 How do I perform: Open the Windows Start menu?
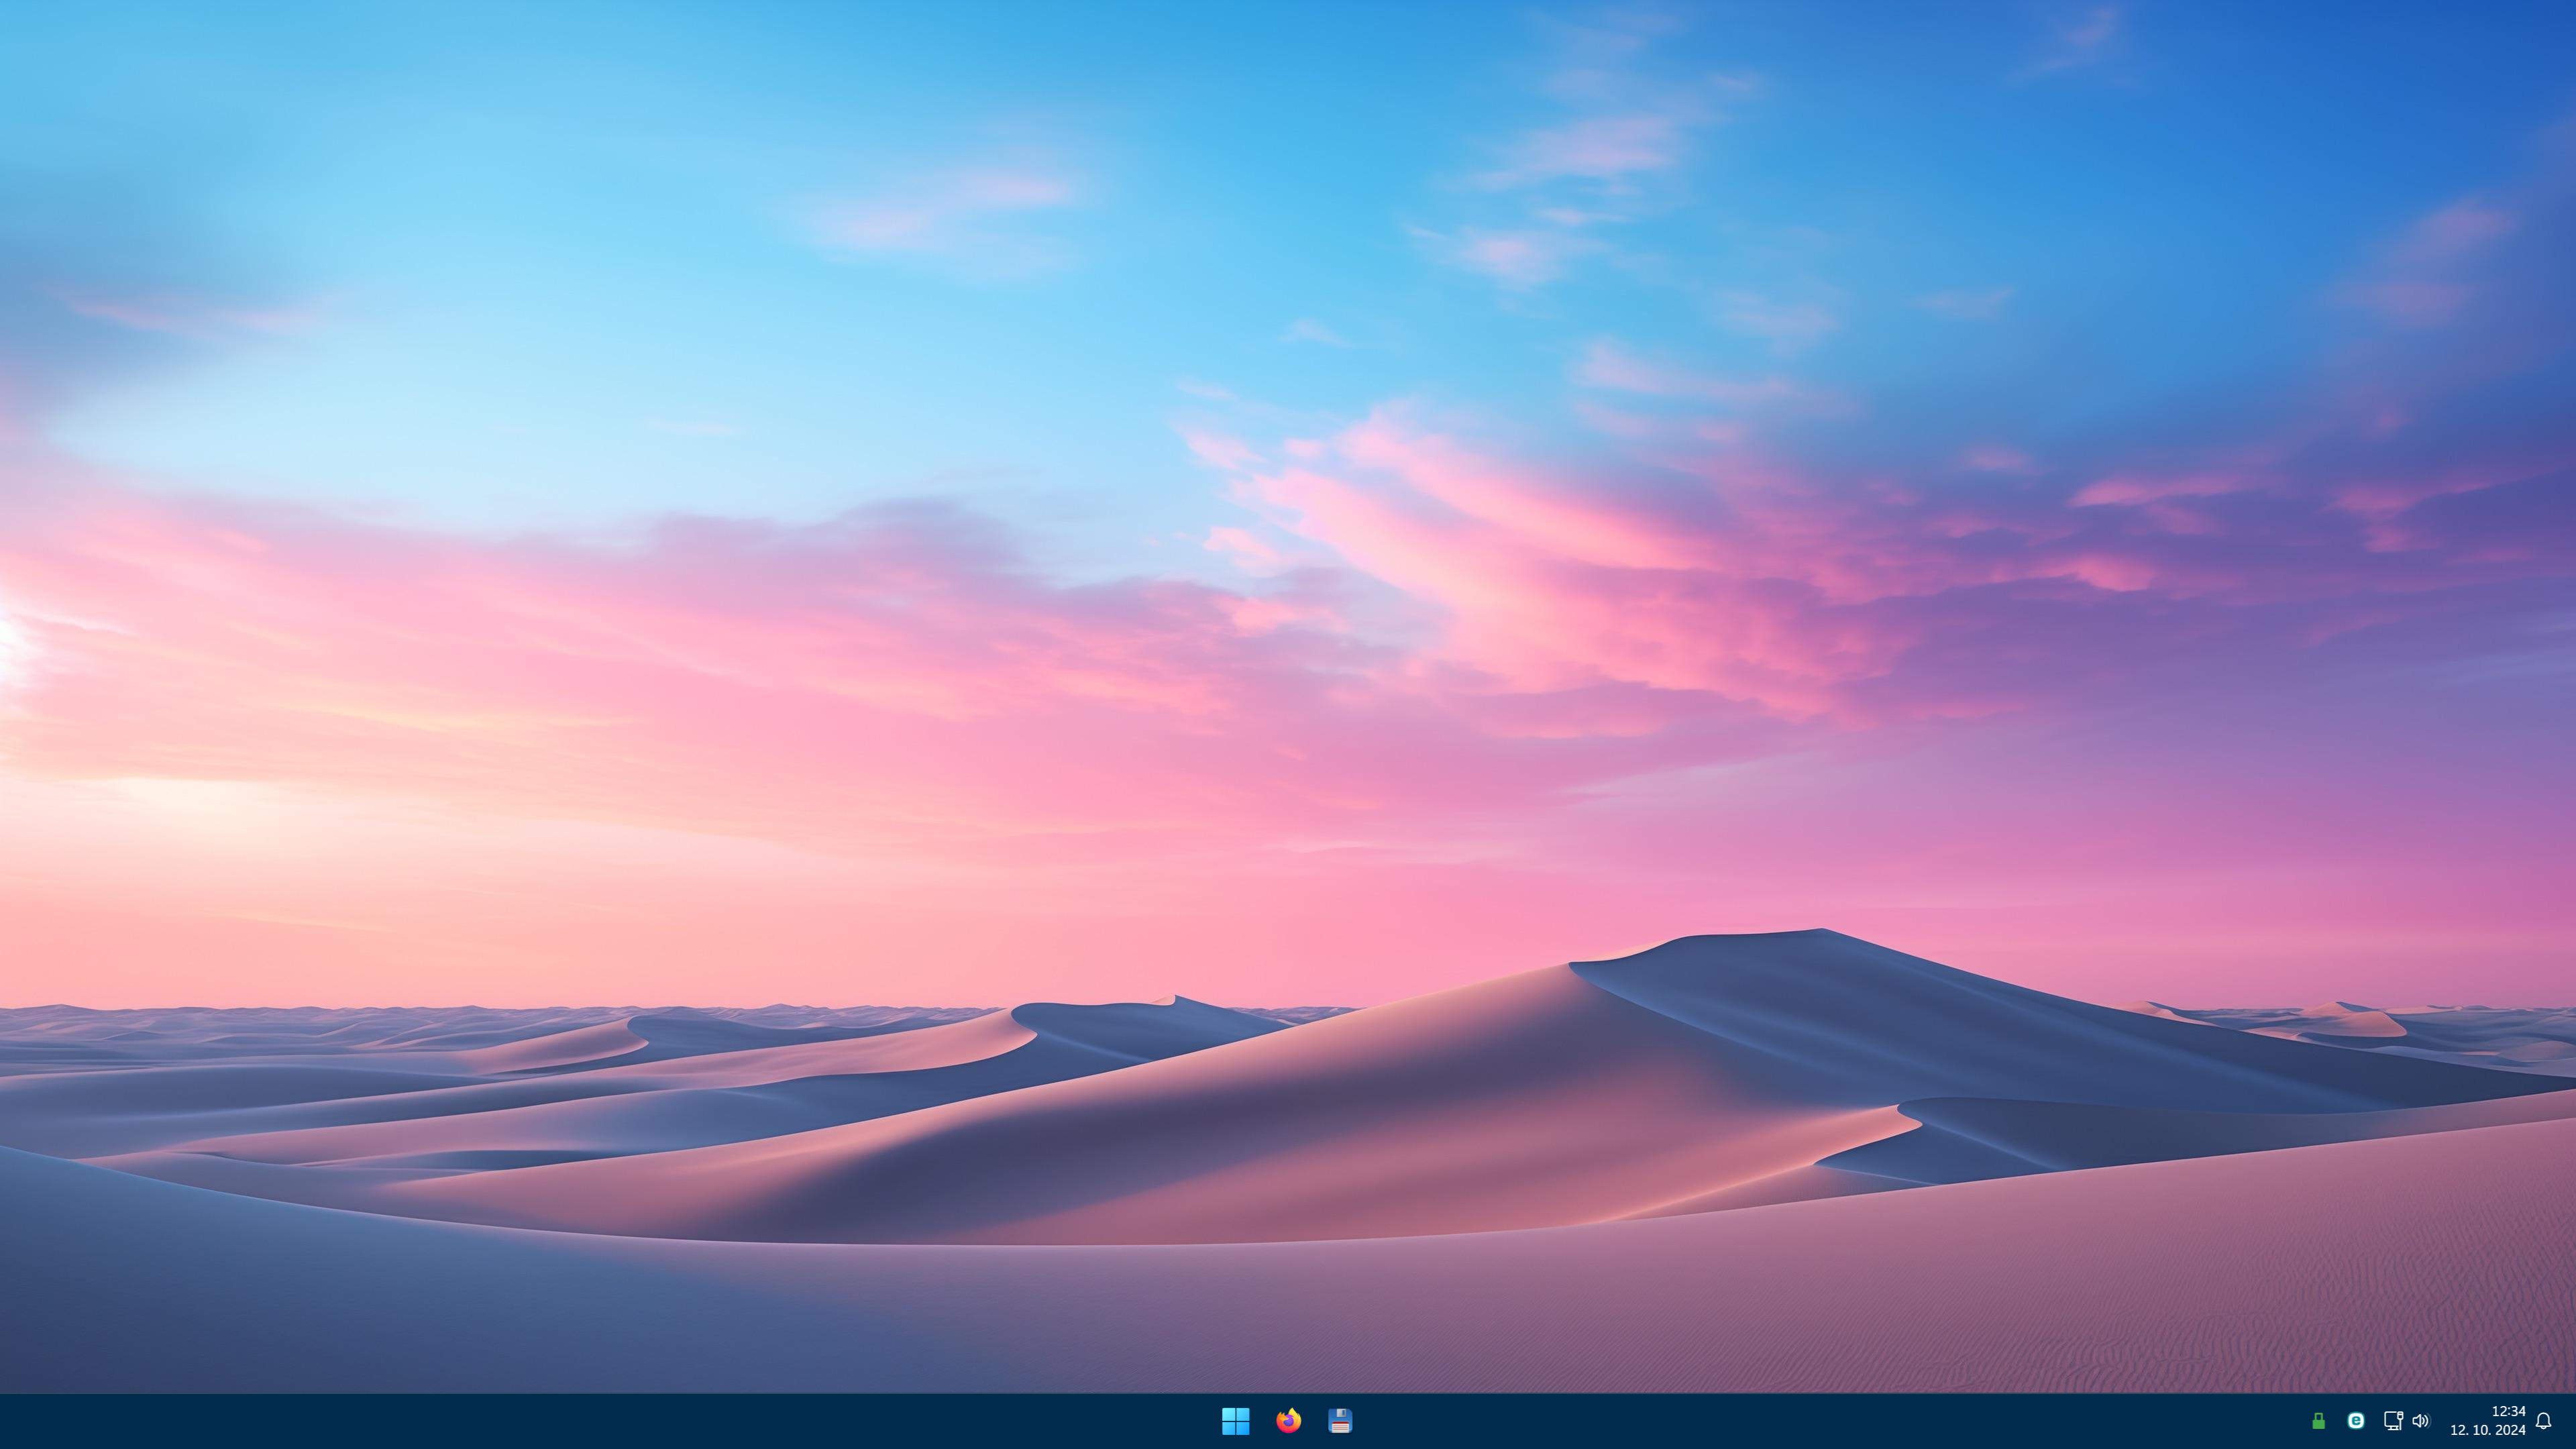pos(1235,1420)
